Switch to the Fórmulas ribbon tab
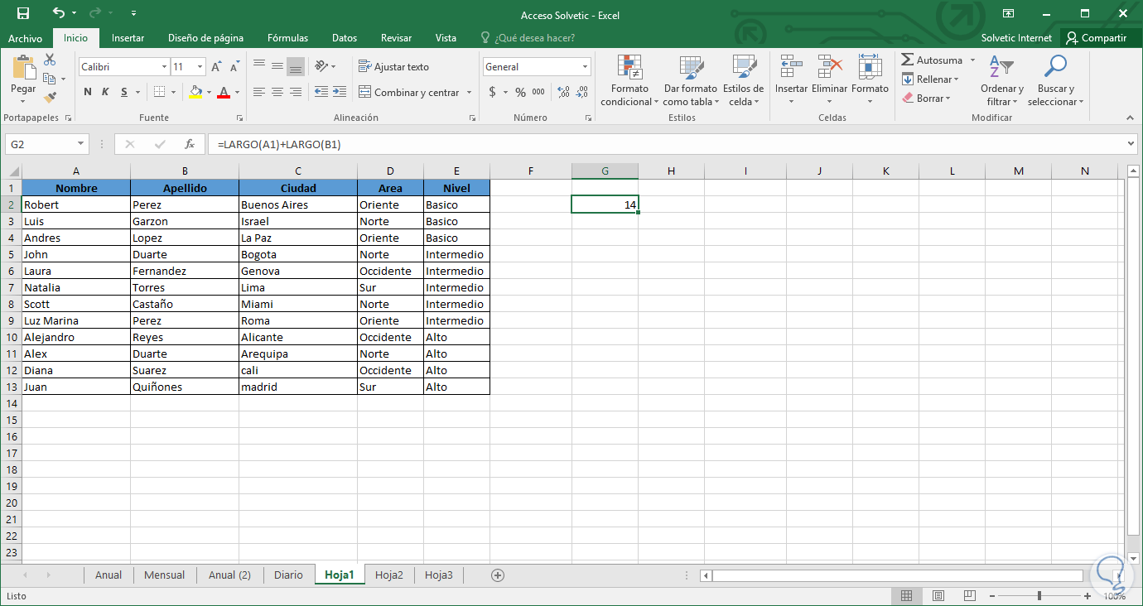The image size is (1143, 606). (287, 38)
